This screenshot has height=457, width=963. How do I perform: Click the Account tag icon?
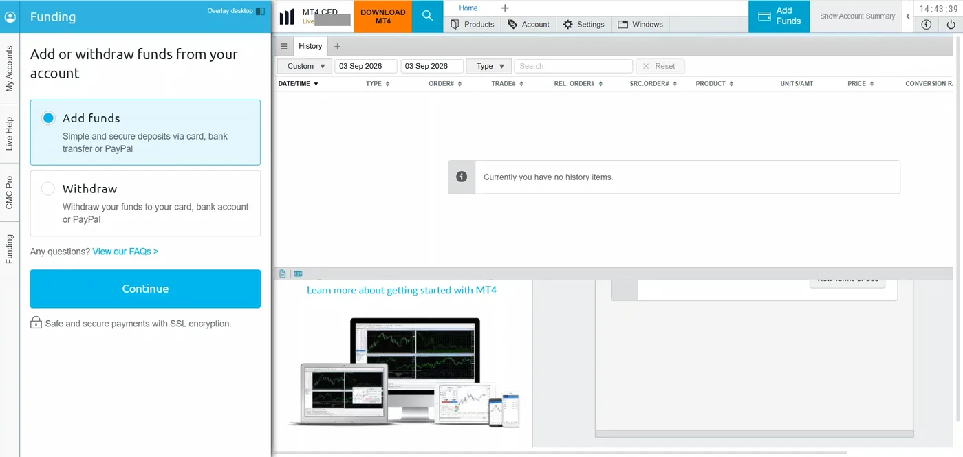[512, 24]
